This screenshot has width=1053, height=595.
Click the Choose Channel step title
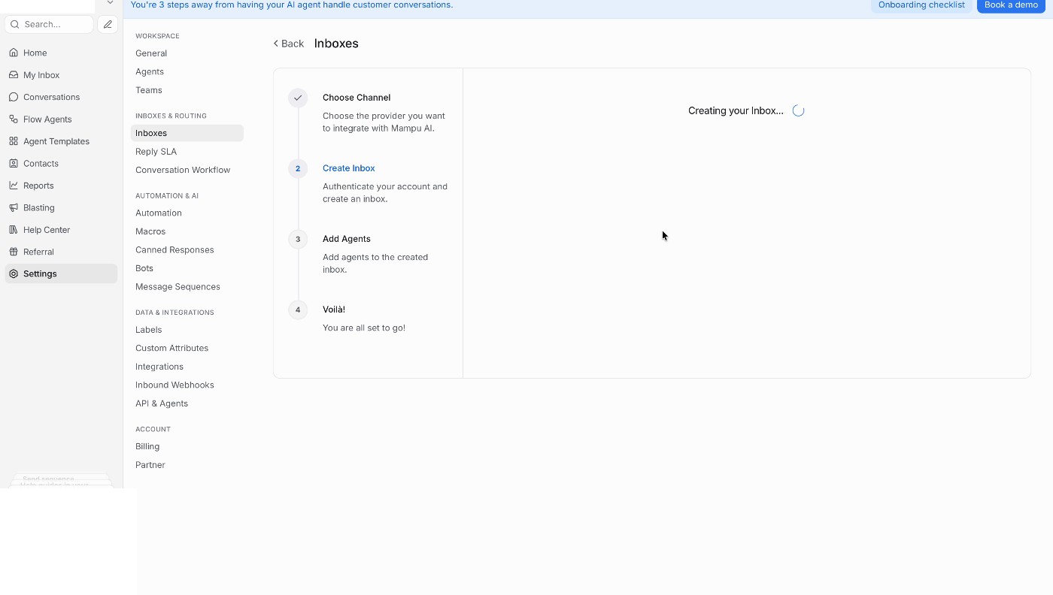[x=357, y=98]
